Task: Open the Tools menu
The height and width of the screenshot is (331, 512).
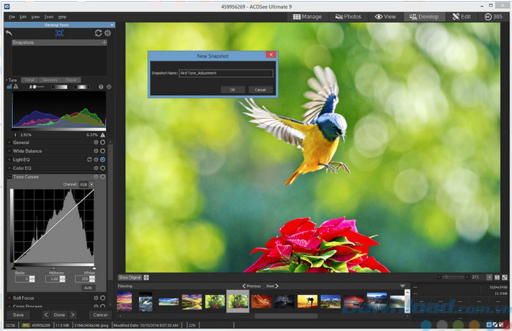Action: [x=48, y=16]
